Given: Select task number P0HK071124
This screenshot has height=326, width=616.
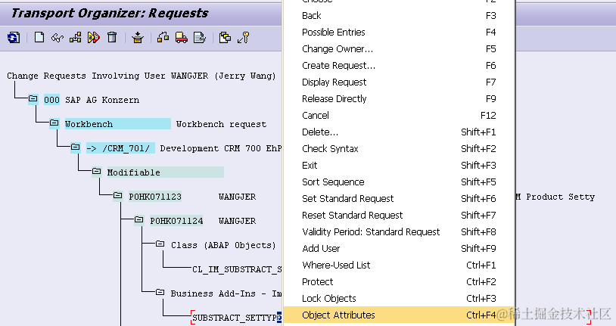Looking at the screenshot, I should [176, 221].
